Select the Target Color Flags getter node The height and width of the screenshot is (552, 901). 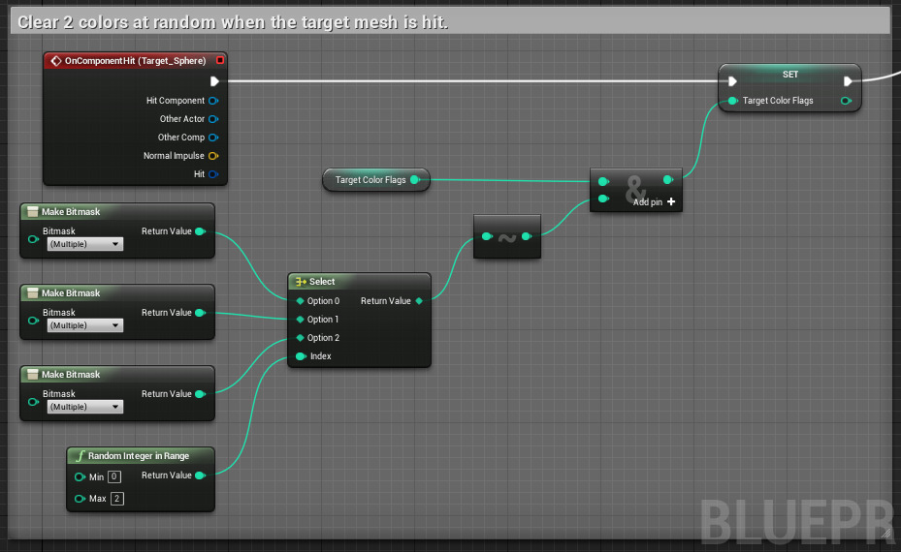370,180
